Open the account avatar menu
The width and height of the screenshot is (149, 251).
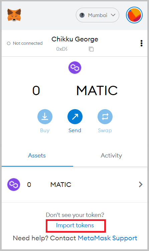134,15
